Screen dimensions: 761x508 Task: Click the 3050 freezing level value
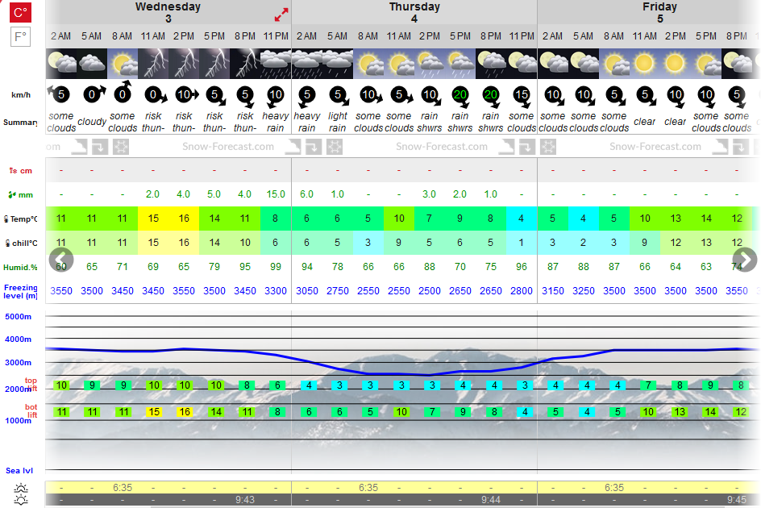coord(306,291)
